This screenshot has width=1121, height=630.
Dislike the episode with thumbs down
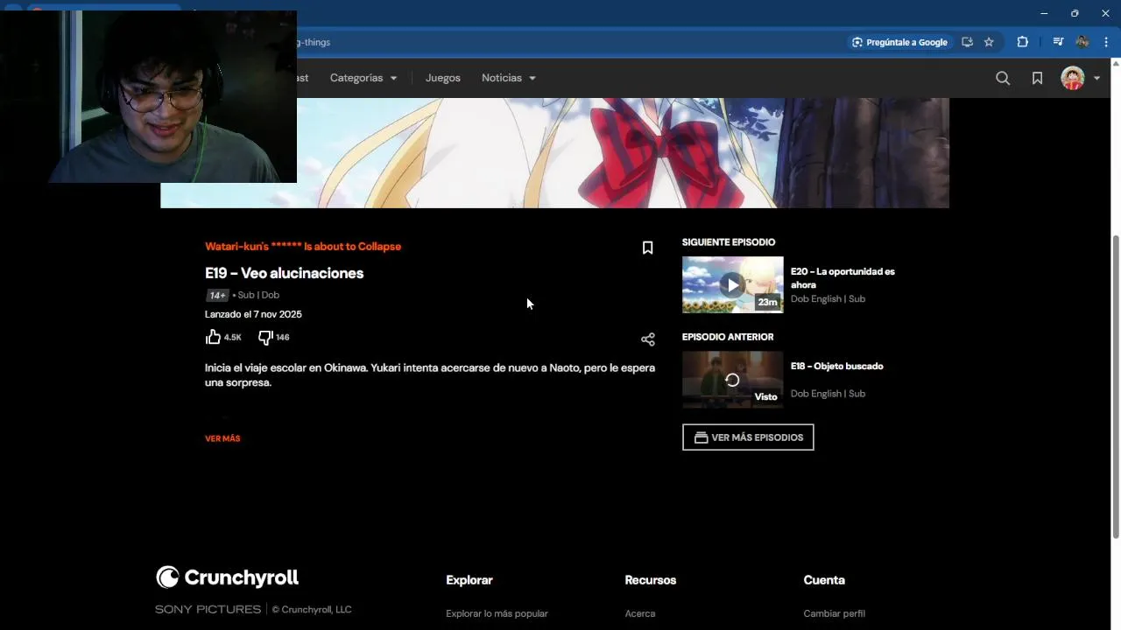click(x=265, y=337)
